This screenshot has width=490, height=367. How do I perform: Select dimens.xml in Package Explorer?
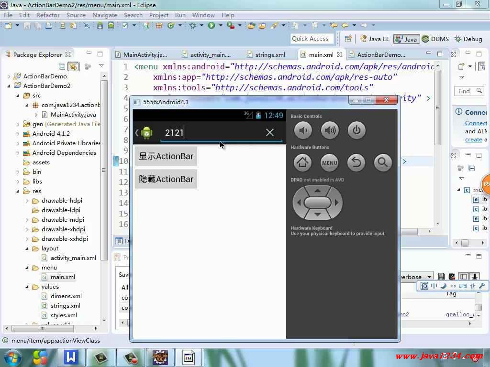tap(66, 296)
